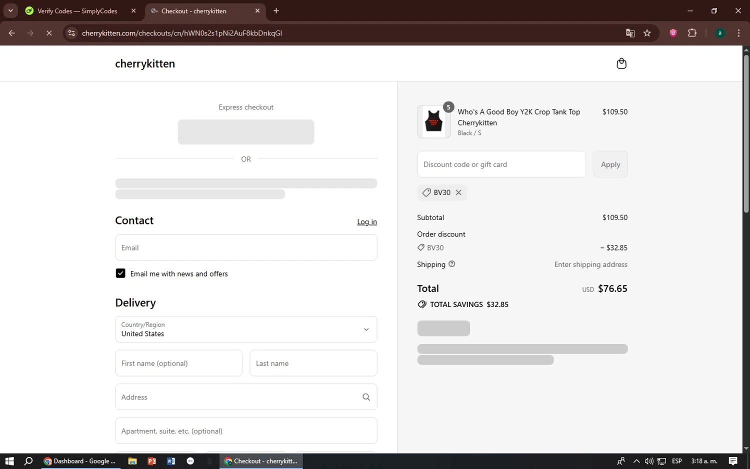
Task: Click the total amount $76.65
Action: [612, 288]
